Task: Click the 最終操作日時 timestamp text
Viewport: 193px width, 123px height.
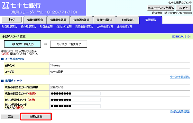Action: coord(172,13)
